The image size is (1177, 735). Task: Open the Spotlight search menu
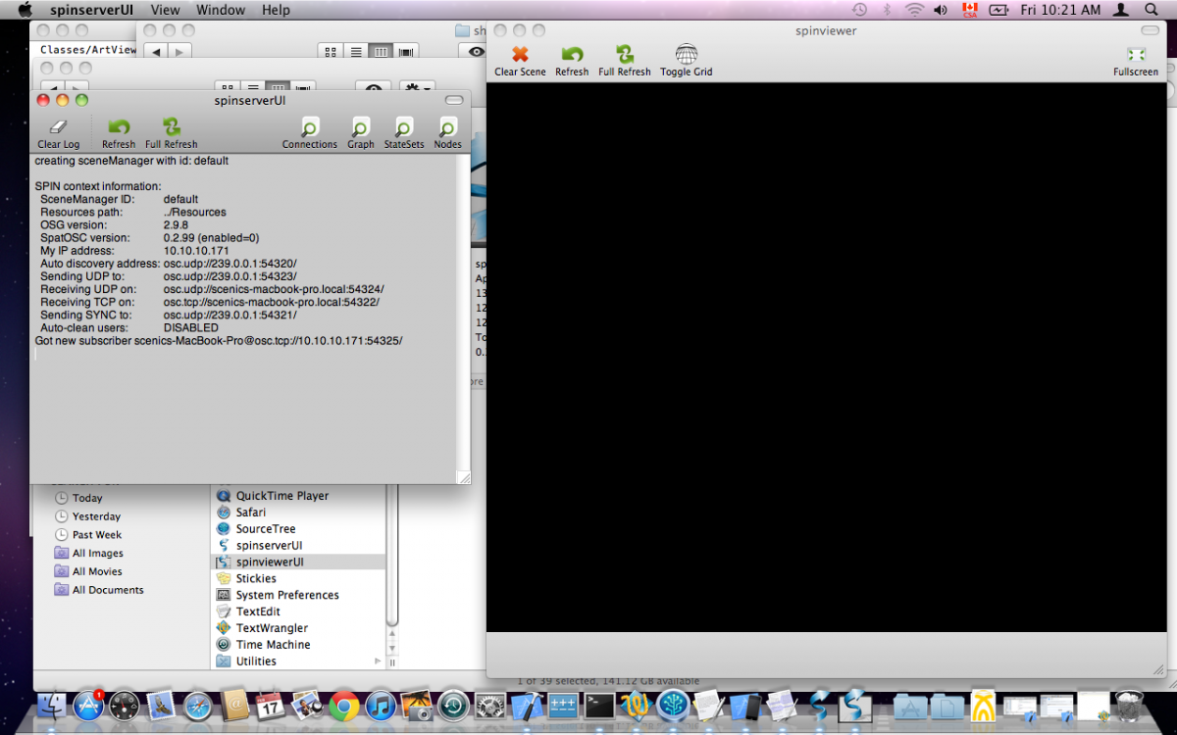click(1151, 10)
